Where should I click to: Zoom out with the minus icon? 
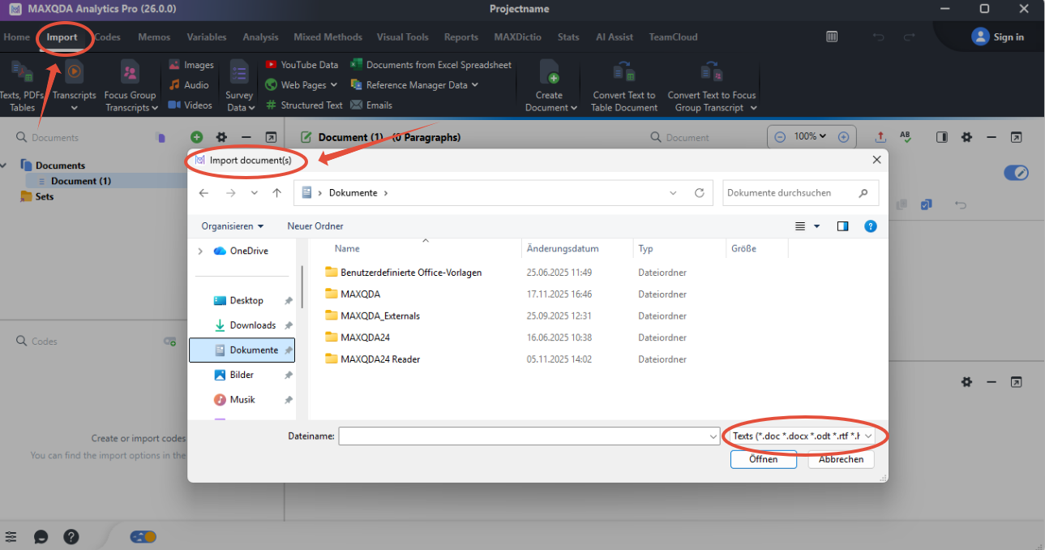[780, 137]
